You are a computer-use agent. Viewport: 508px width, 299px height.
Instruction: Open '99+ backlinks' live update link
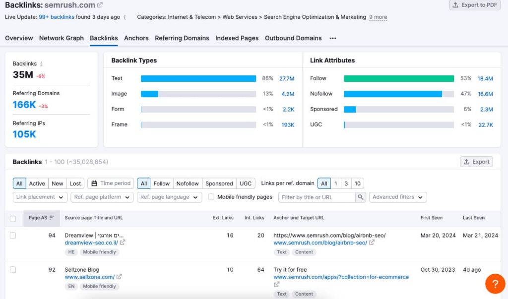[57, 17]
